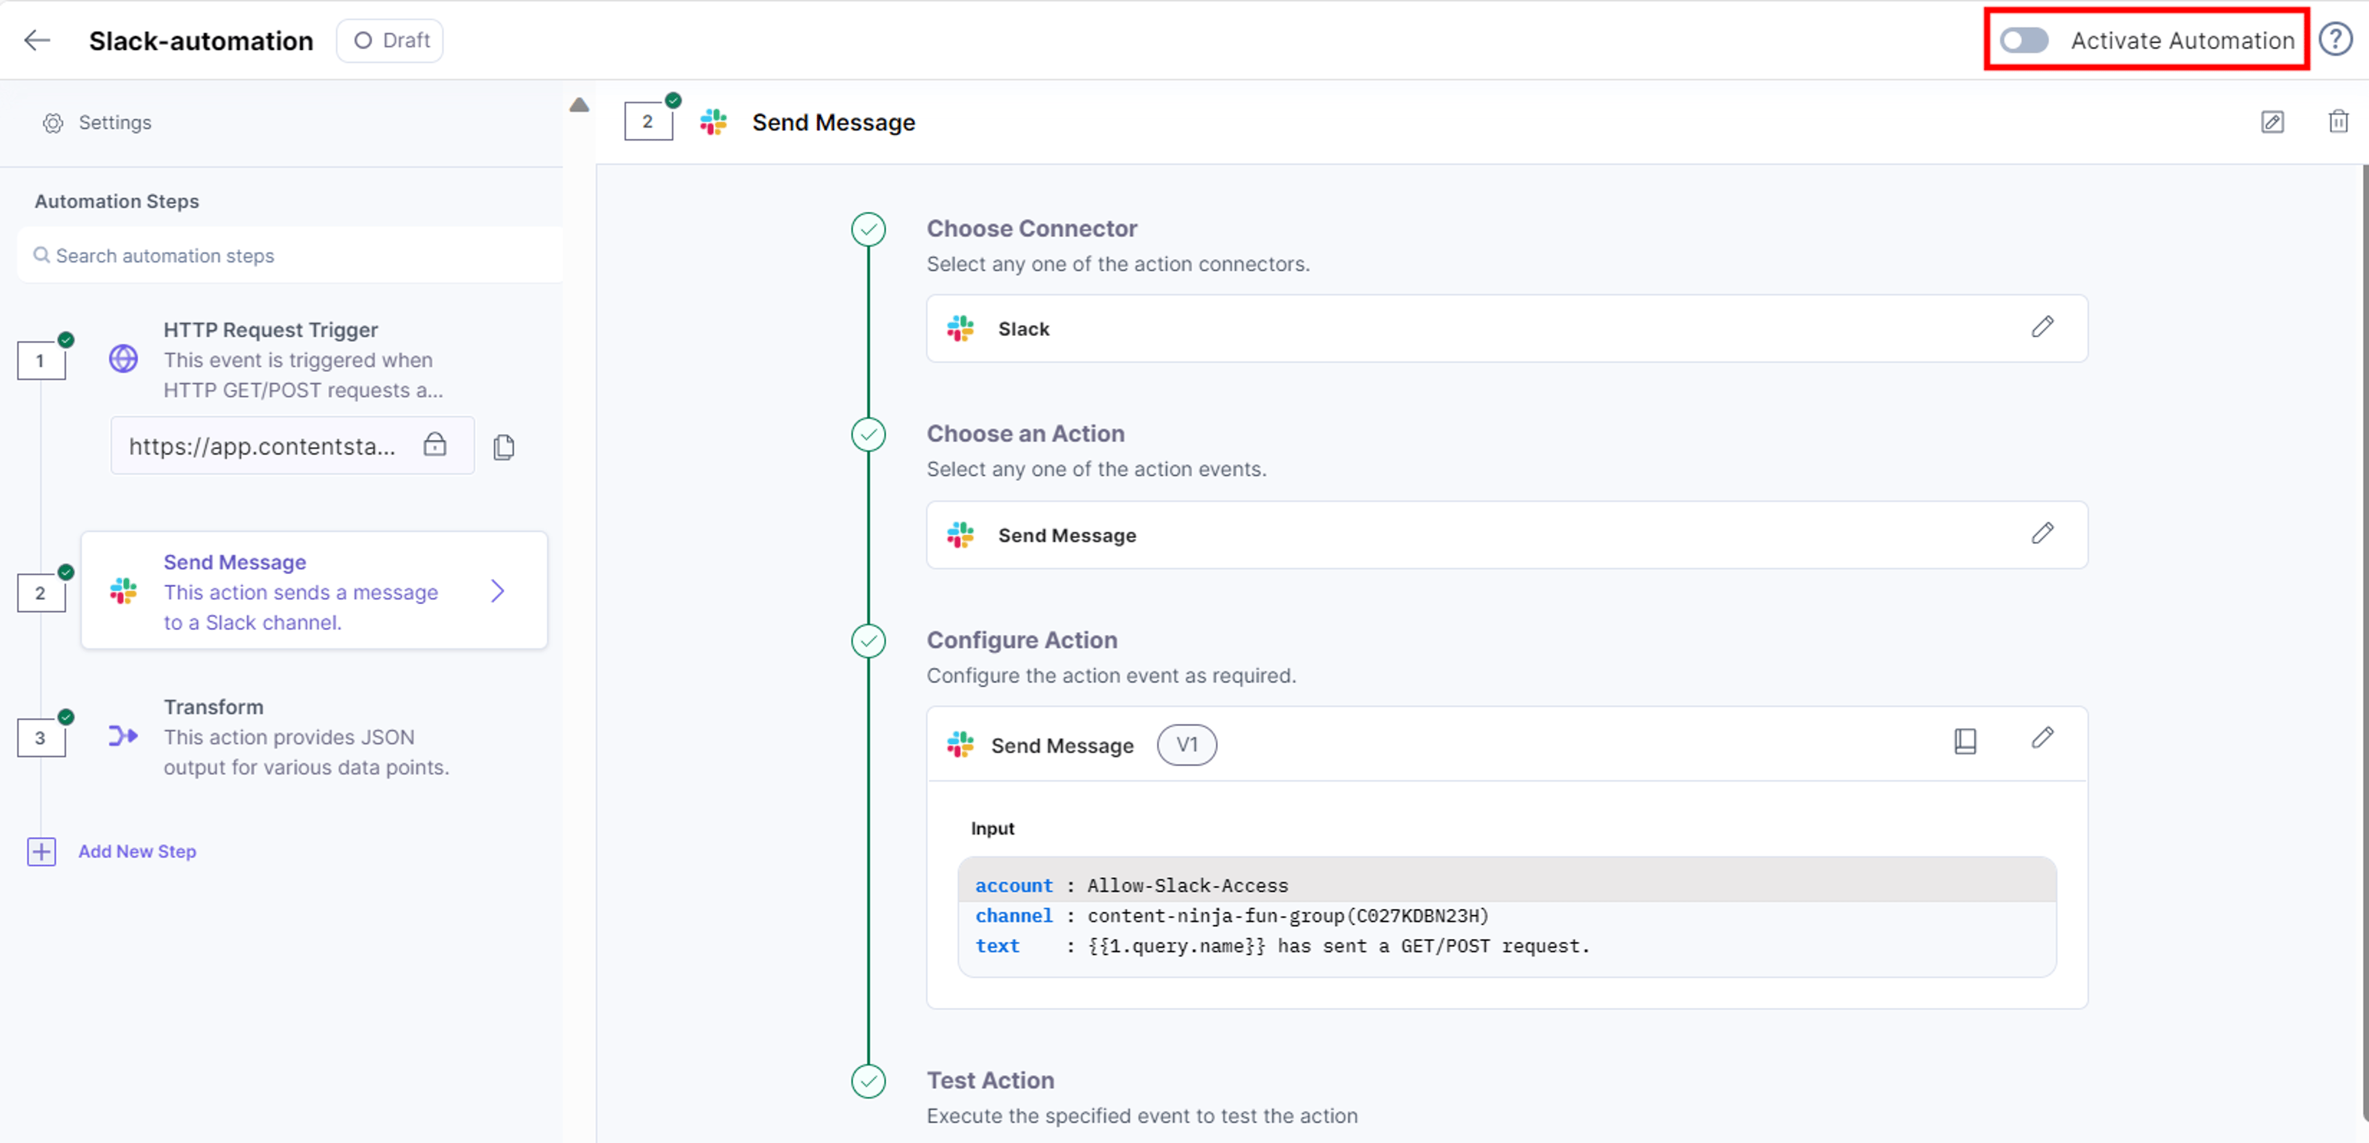Click the search magnifier icon
Viewport: 2369px width, 1143px height.
41,255
